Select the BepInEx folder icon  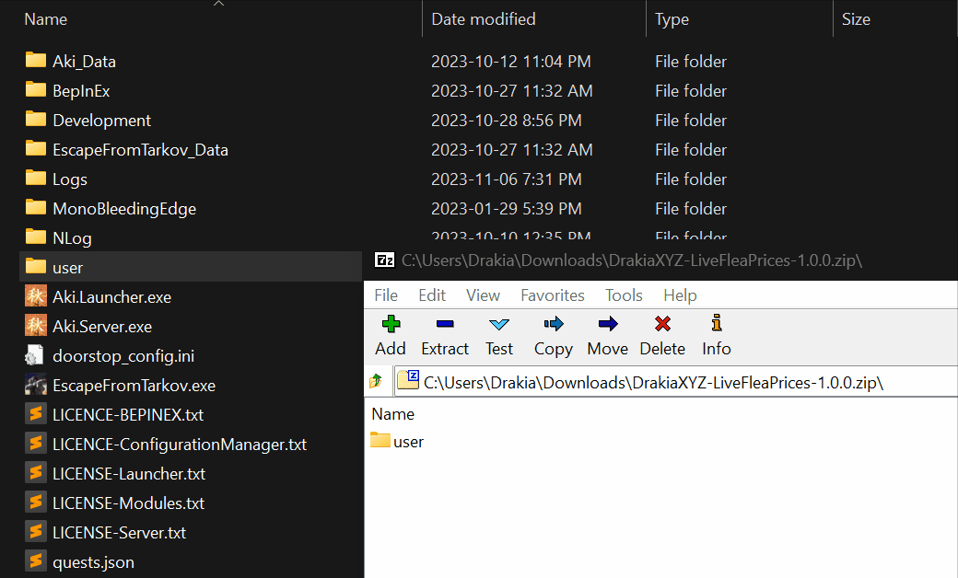(x=35, y=89)
